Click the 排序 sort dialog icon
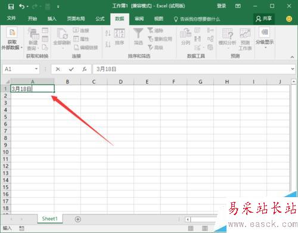298x233 pixels. pyautogui.click(x=119, y=37)
